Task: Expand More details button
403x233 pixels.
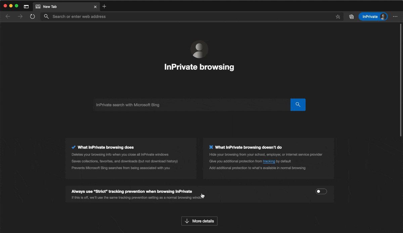Action: click(199, 221)
